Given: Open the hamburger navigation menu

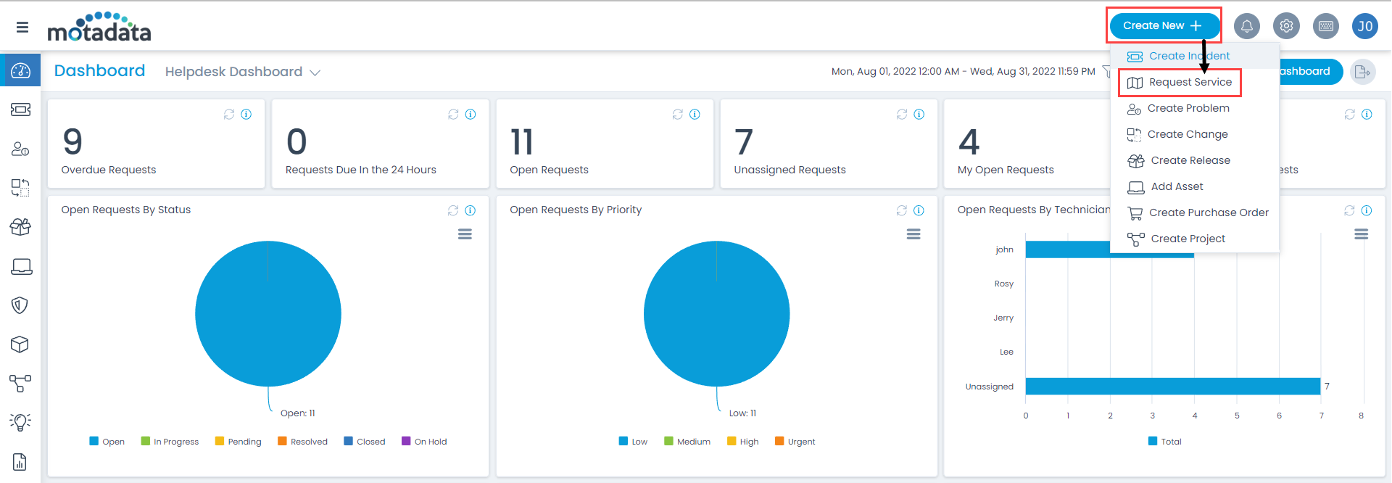Looking at the screenshot, I should 22,28.
